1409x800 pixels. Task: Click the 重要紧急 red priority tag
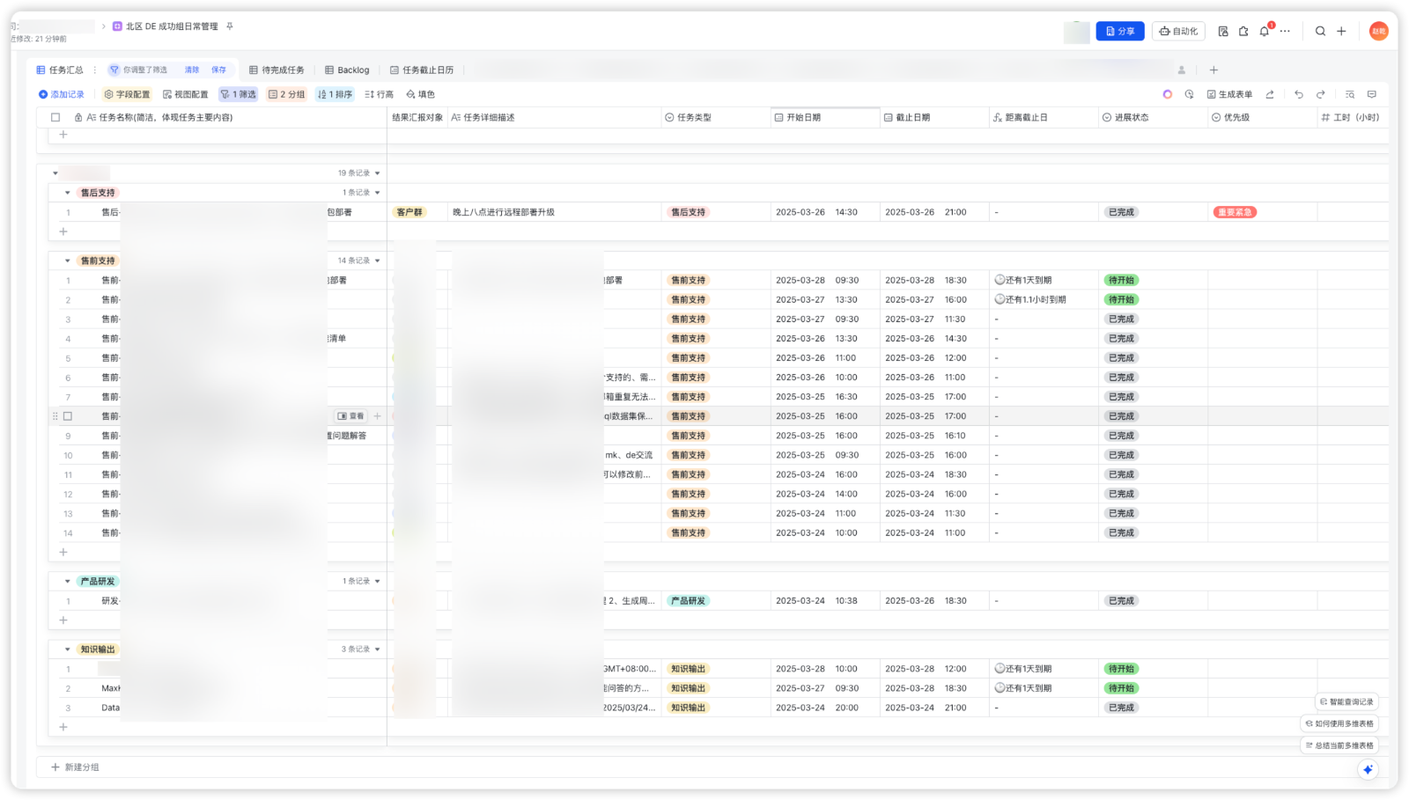(1234, 212)
